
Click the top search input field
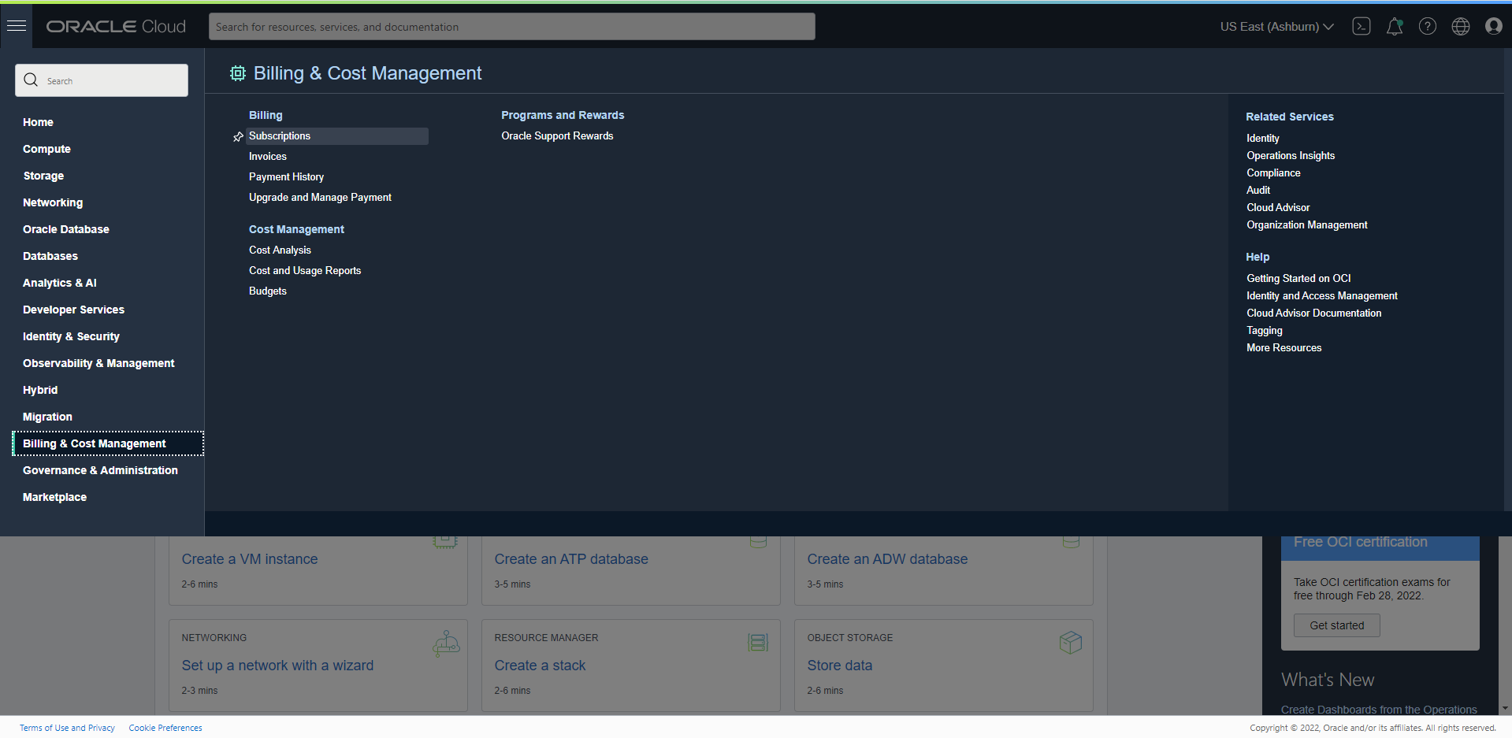511,26
